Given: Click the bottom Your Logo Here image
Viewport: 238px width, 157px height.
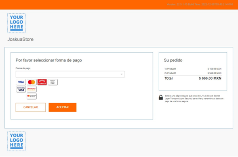Looking at the screenshot, I should point(17,141).
